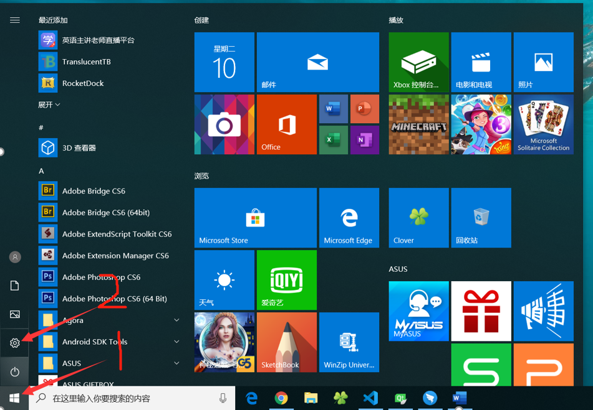Viewport: 593px width, 410px height.
Task: Open the Documents icon in the Start sidebar
Action: point(15,286)
